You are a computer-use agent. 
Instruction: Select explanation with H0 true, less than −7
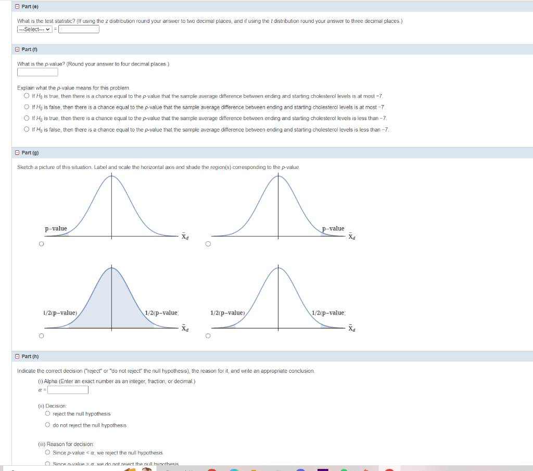(x=26, y=118)
